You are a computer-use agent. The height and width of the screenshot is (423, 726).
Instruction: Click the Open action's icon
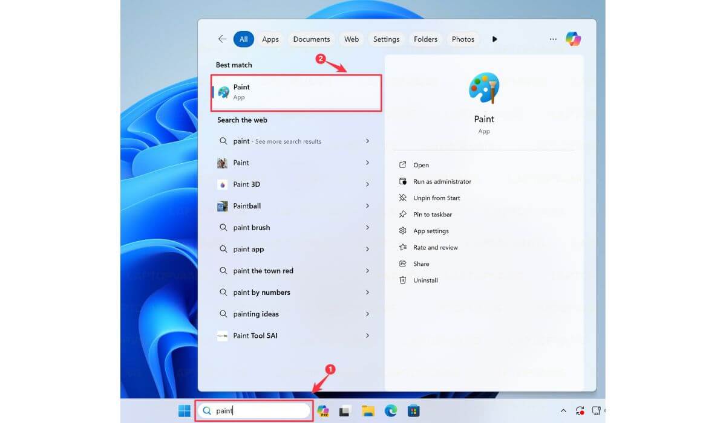click(403, 165)
